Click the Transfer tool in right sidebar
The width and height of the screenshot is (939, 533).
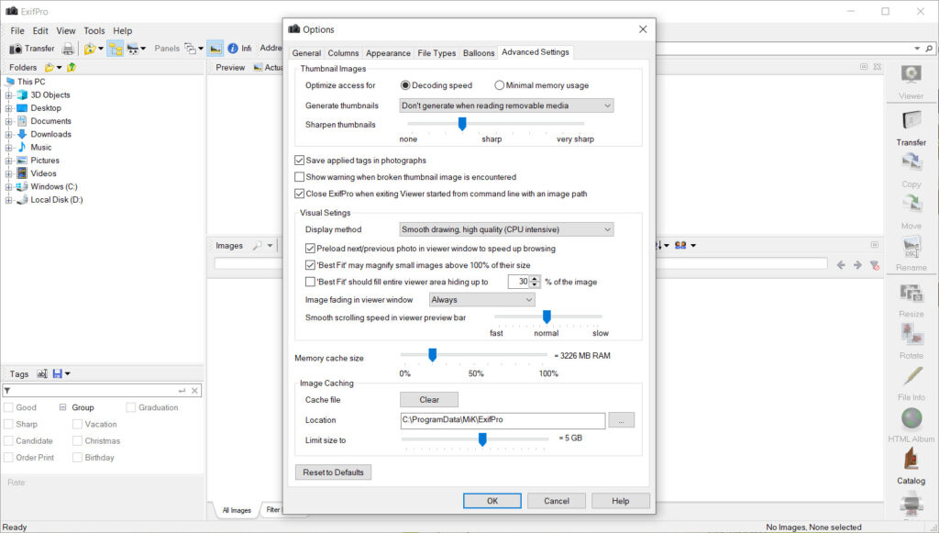tap(911, 128)
